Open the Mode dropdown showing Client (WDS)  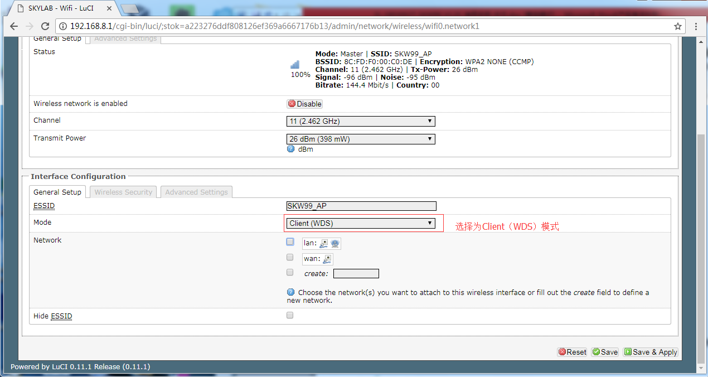[x=361, y=223]
